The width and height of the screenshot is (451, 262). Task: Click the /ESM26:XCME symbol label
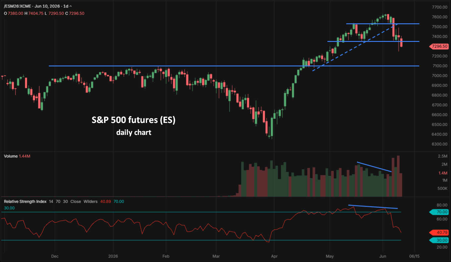click(x=17, y=6)
